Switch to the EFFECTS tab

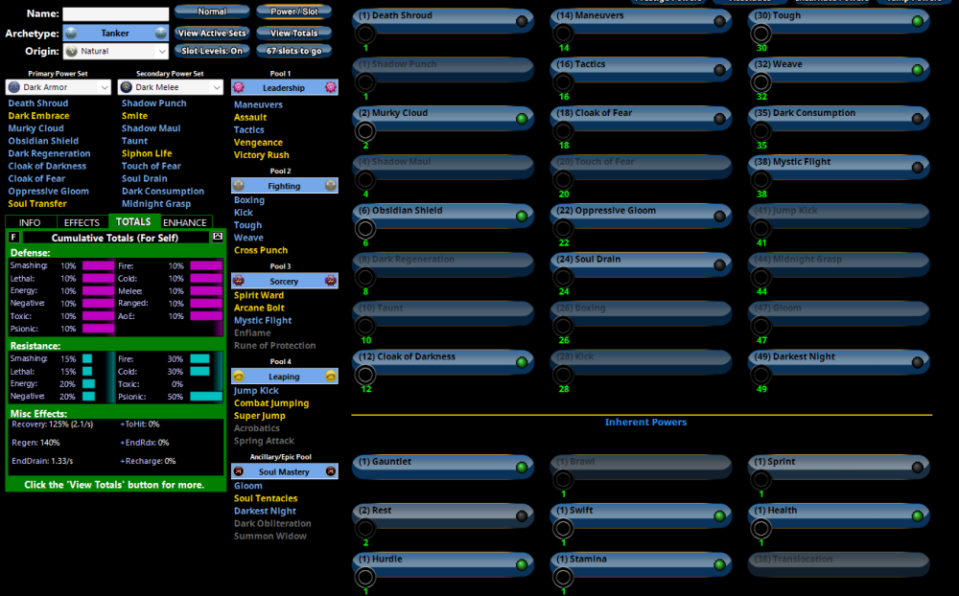[82, 222]
